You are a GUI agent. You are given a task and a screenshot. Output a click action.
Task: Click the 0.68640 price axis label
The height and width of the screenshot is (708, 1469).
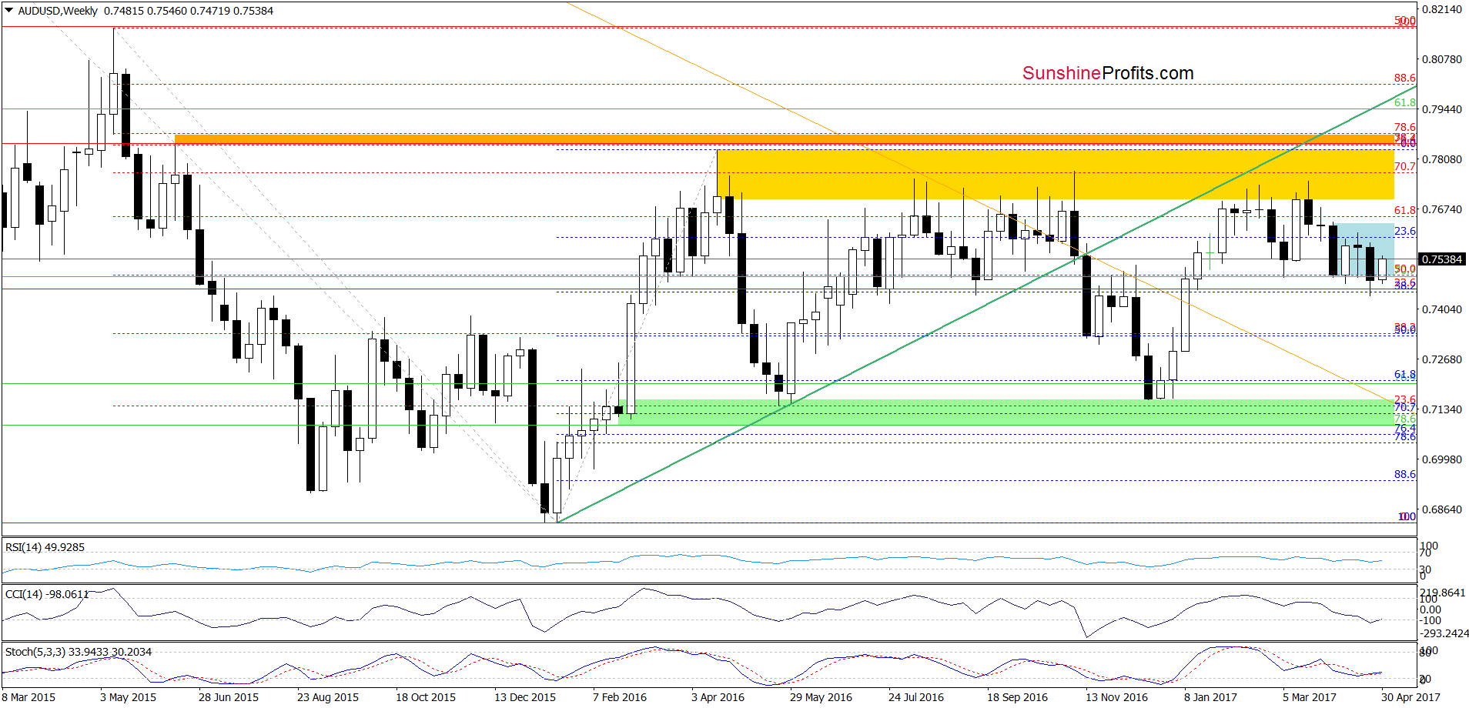point(1441,509)
